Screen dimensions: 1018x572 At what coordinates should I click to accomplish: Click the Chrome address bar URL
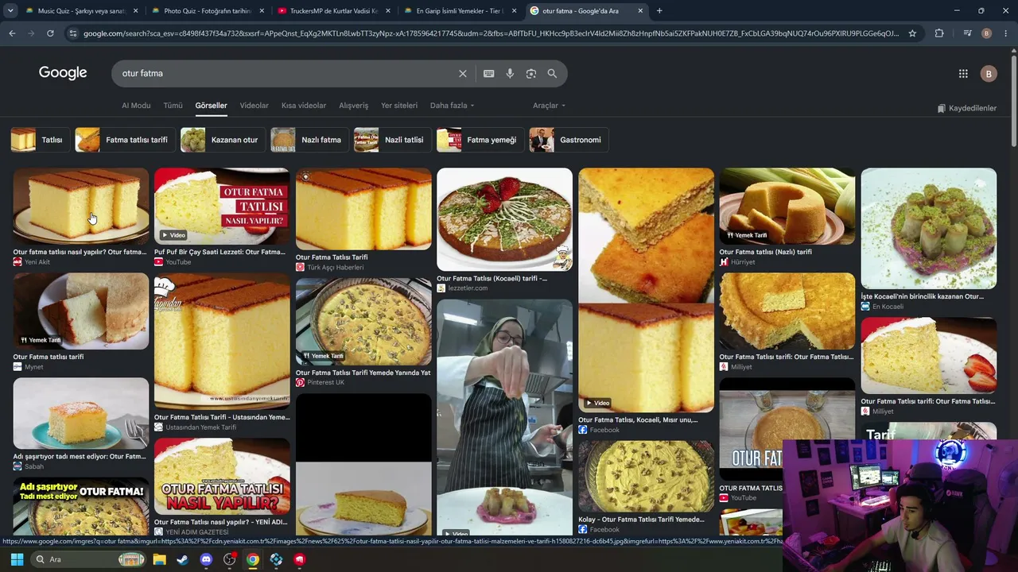click(x=492, y=33)
